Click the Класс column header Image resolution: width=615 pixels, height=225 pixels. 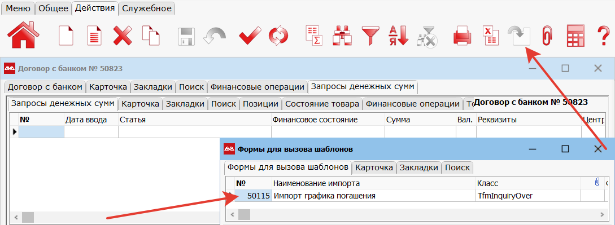(x=528, y=183)
